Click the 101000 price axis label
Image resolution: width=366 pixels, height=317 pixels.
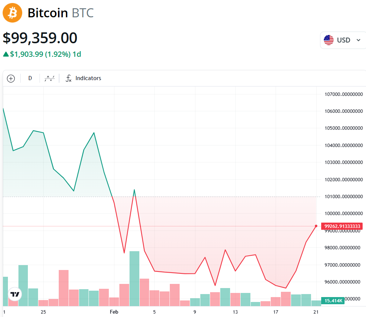tap(343, 197)
